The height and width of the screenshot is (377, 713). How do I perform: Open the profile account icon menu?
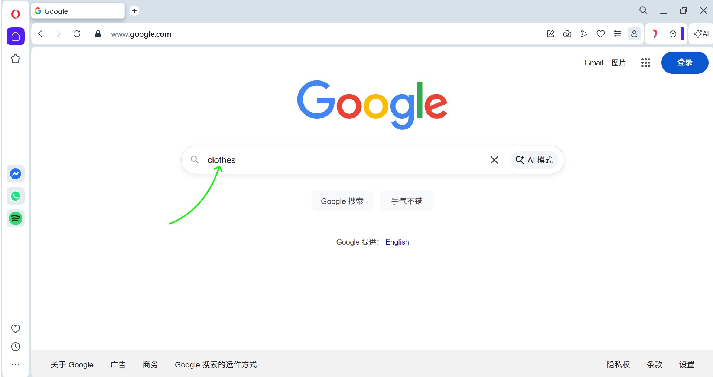(x=634, y=34)
